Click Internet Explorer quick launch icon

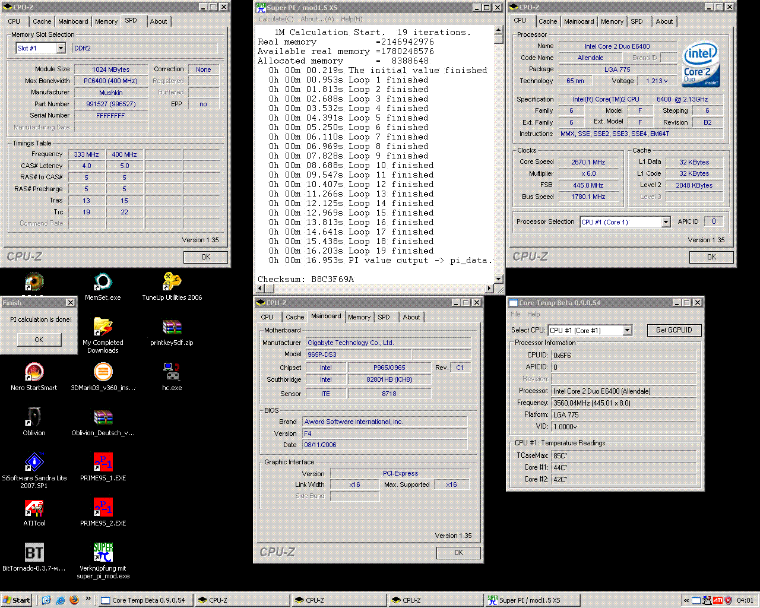coord(61,600)
